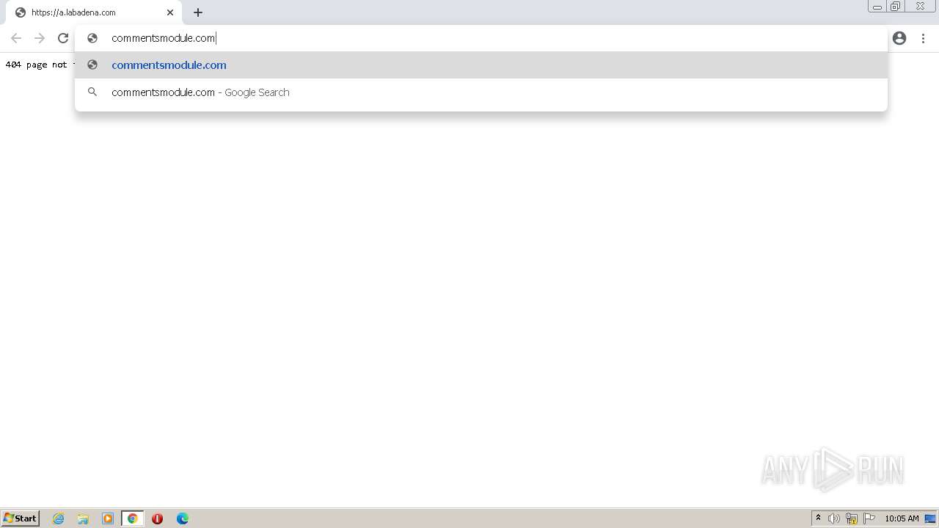Reload the page with refresh icon

(63, 38)
